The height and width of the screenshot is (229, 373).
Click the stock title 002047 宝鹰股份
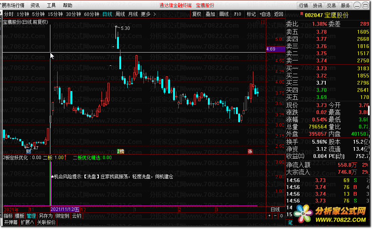click(x=327, y=15)
